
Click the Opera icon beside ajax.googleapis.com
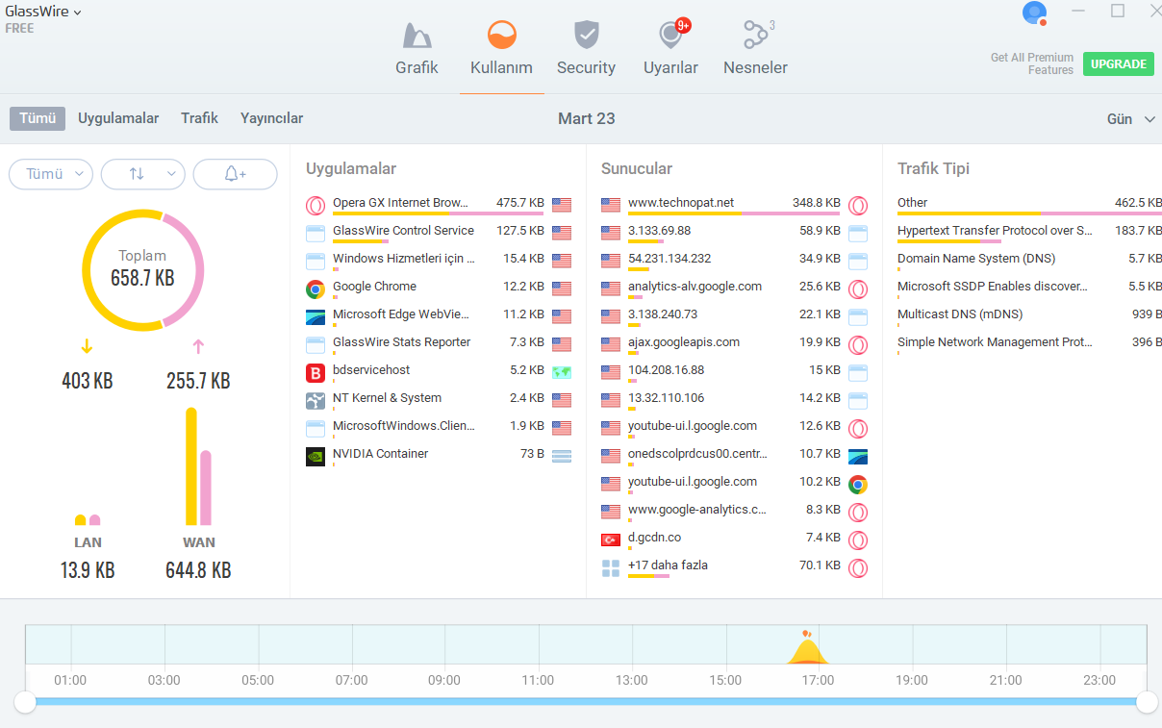[858, 344]
